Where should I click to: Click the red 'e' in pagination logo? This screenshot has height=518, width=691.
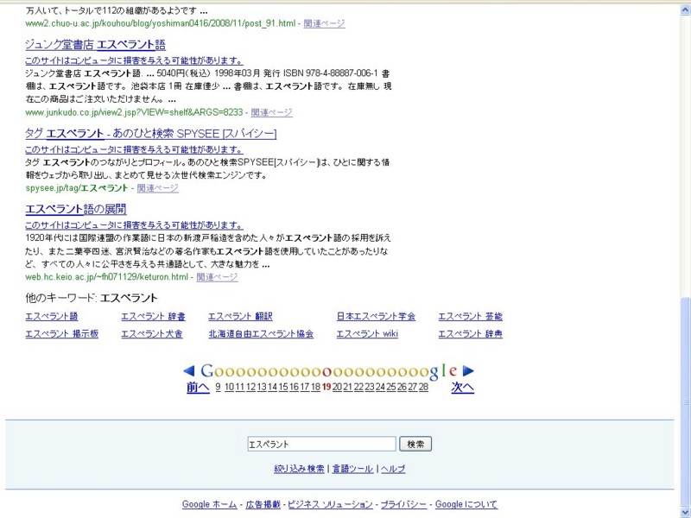coord(453,371)
